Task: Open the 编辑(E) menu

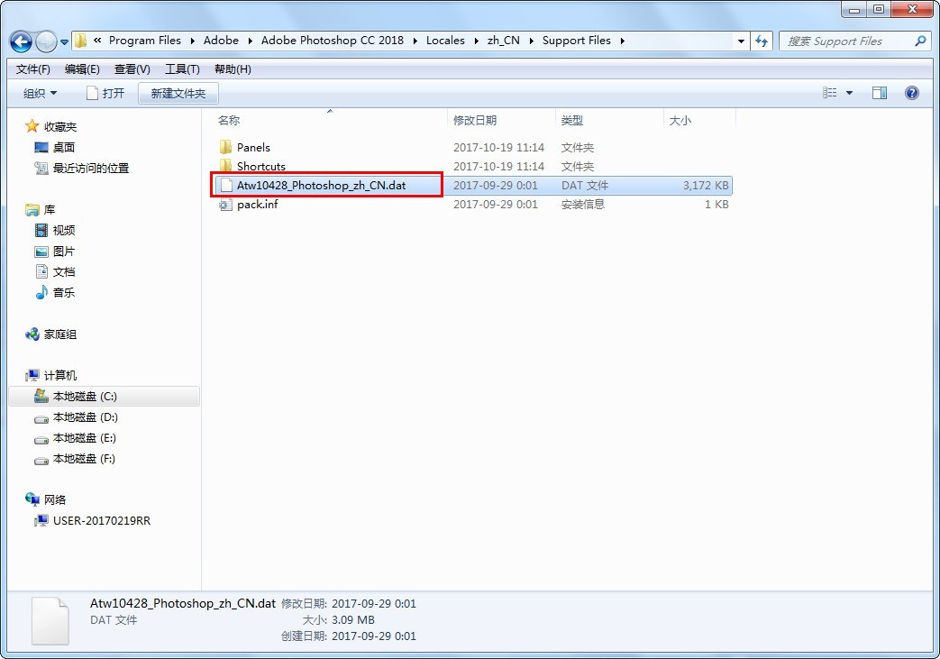Action: [82, 69]
